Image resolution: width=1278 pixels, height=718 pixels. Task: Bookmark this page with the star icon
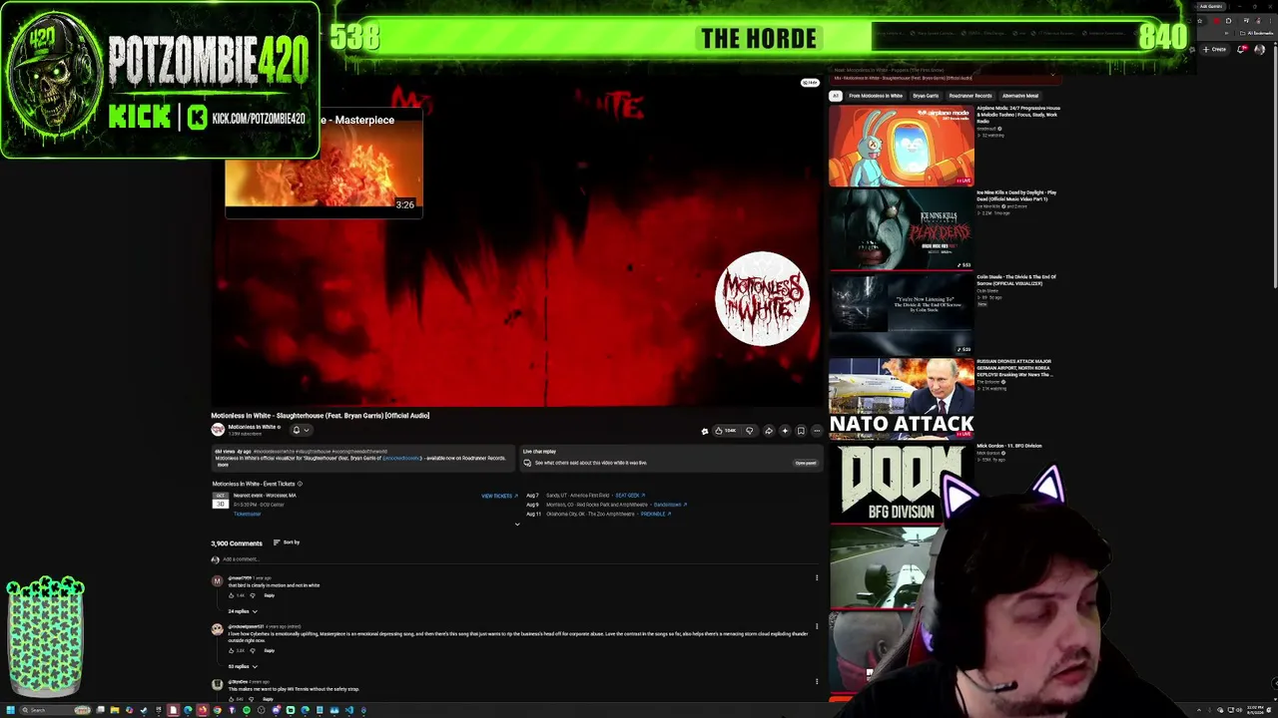click(1199, 20)
